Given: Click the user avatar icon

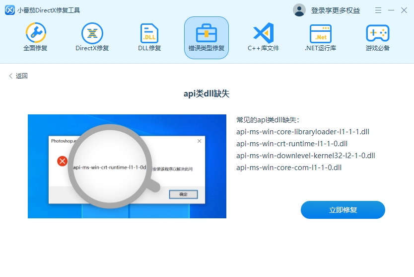Looking at the screenshot, I should 299,10.
